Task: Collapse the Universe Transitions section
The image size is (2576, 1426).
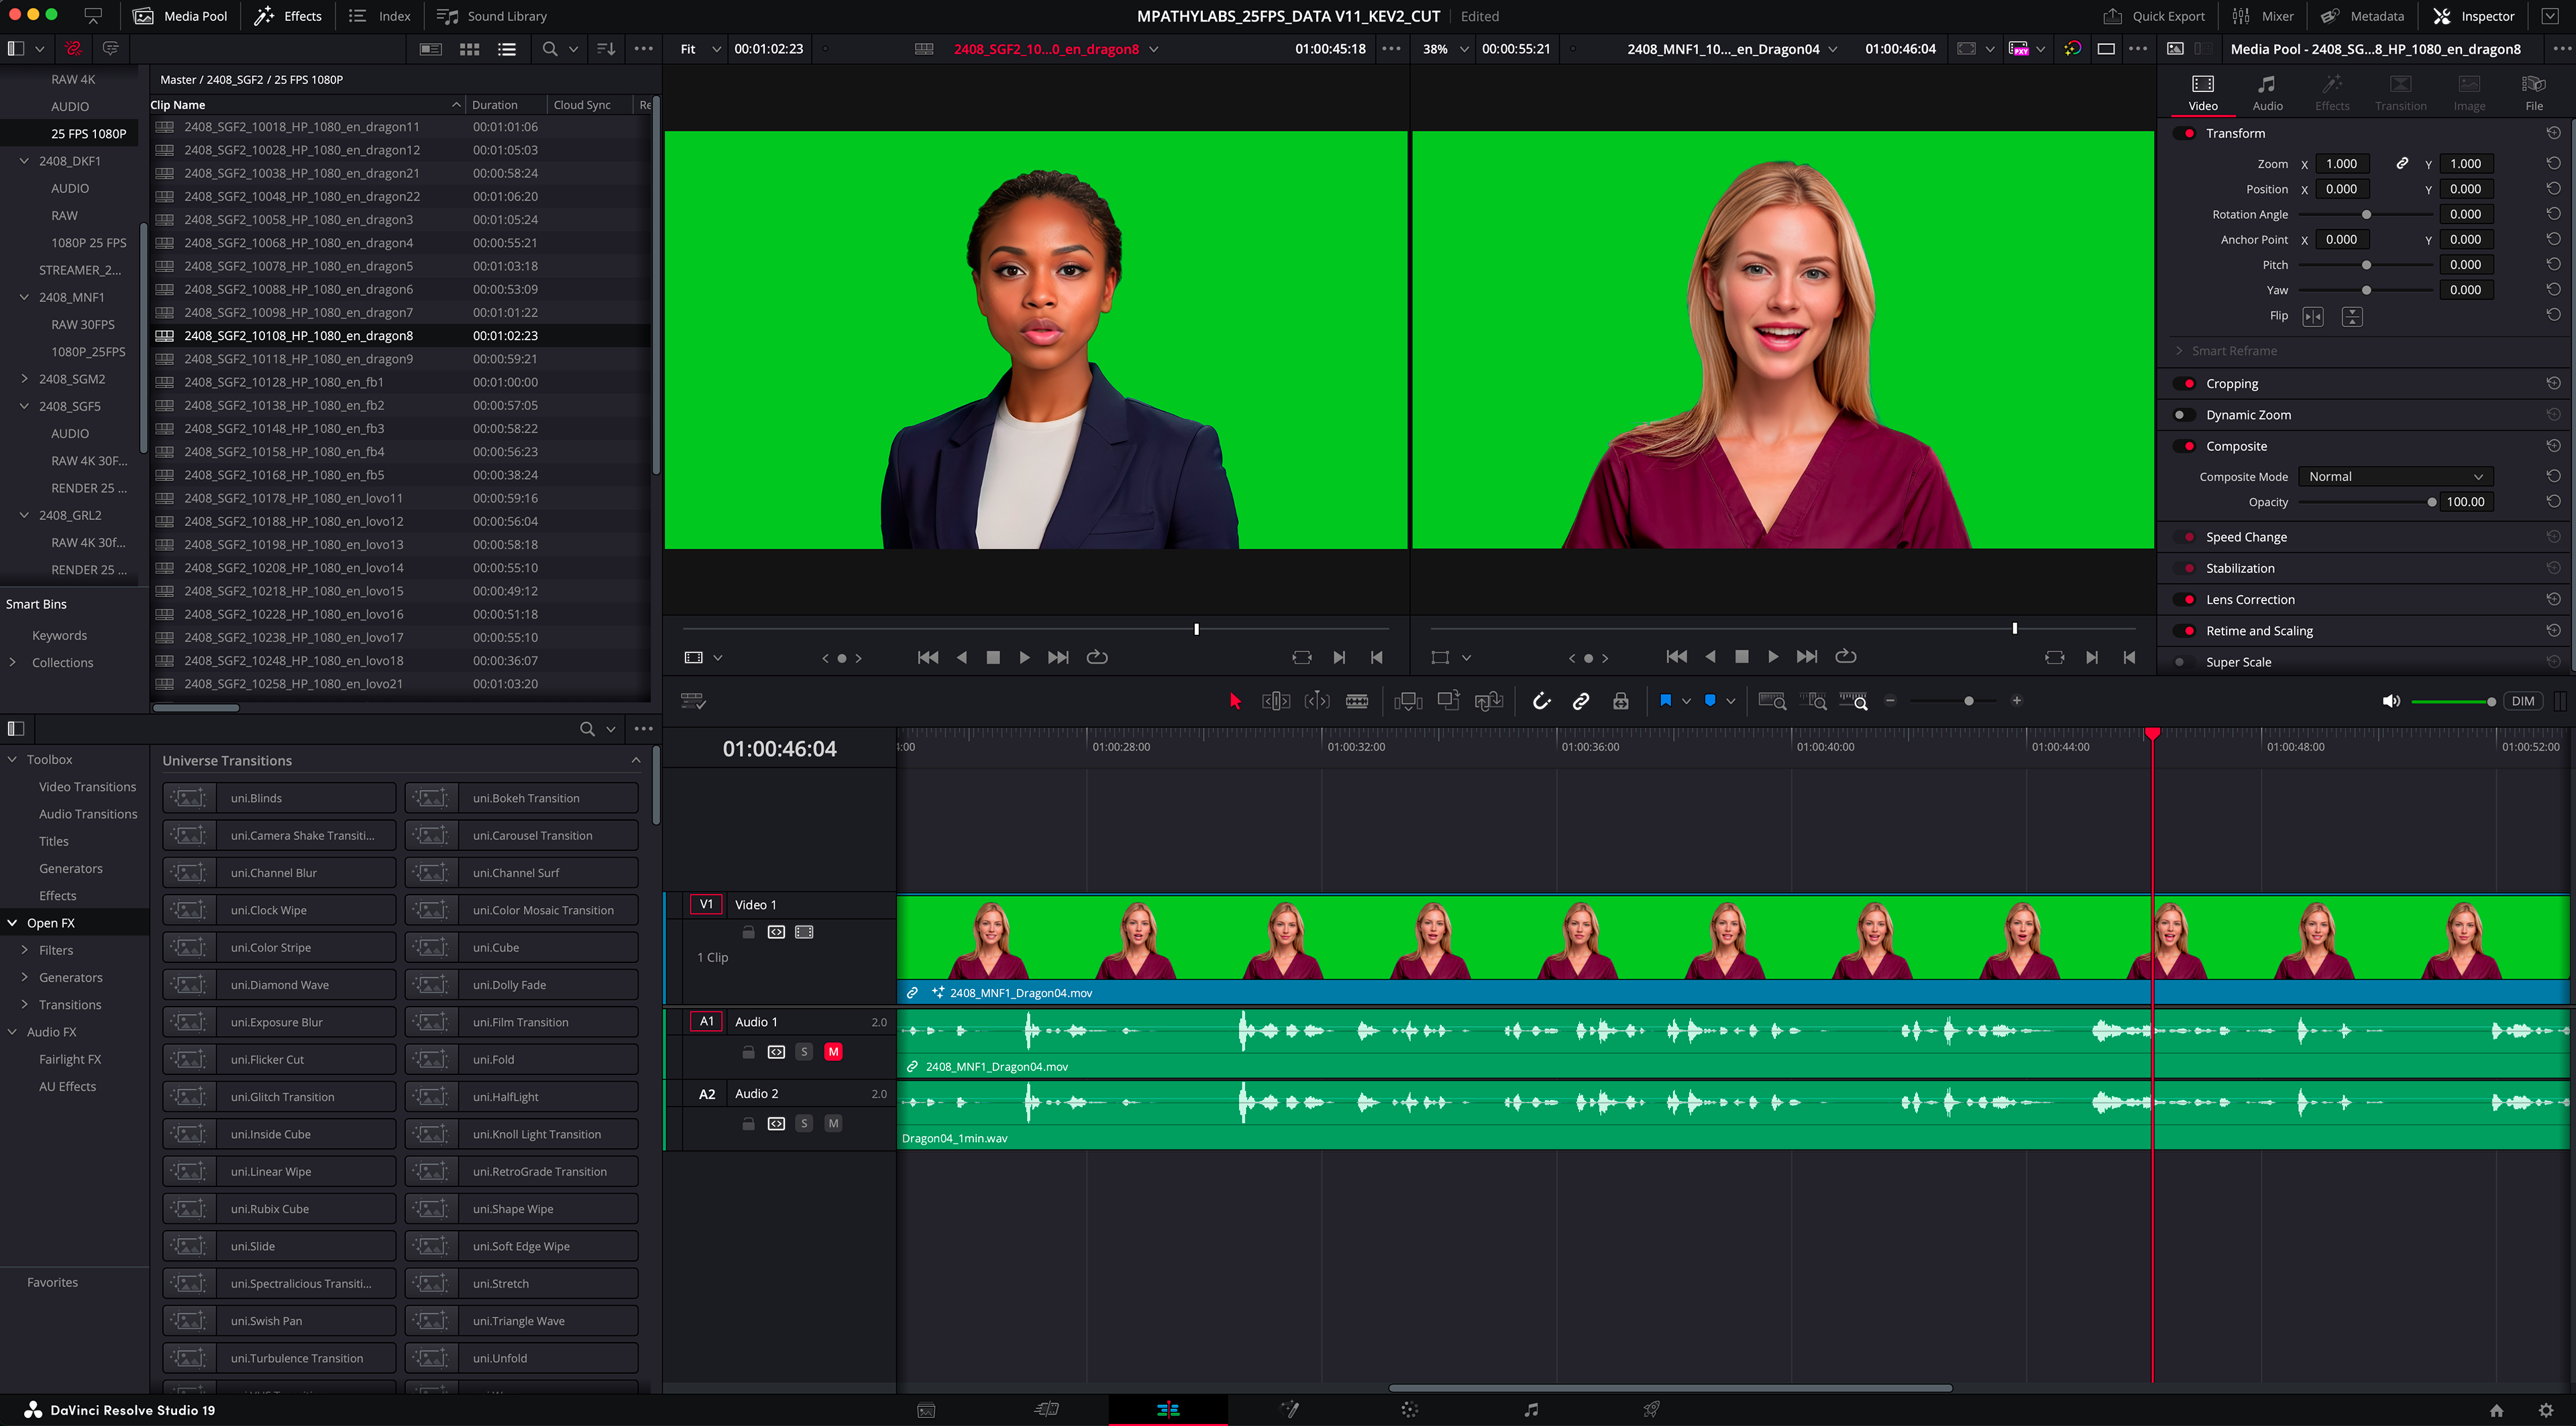Action: coord(636,760)
